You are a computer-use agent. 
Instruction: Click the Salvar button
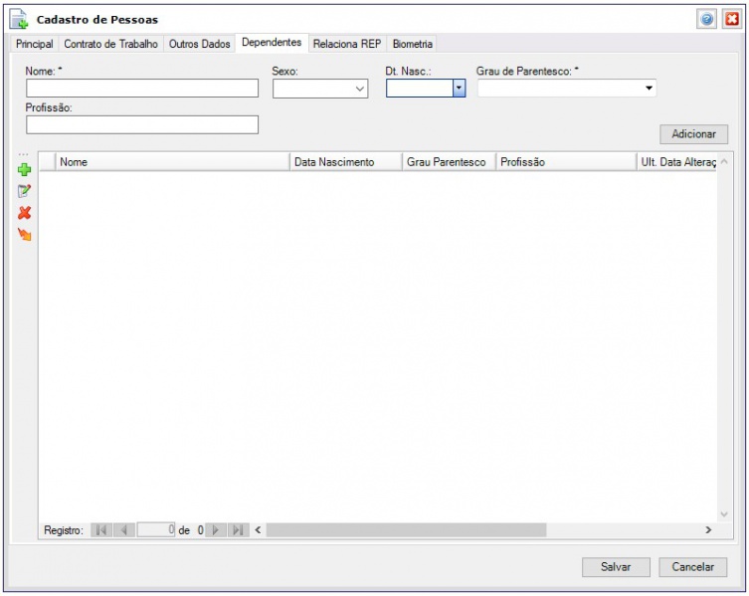pos(616,567)
